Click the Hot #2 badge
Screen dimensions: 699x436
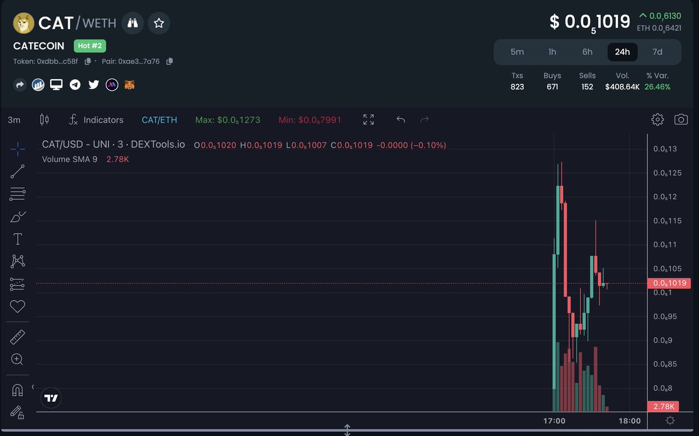pyautogui.click(x=90, y=46)
